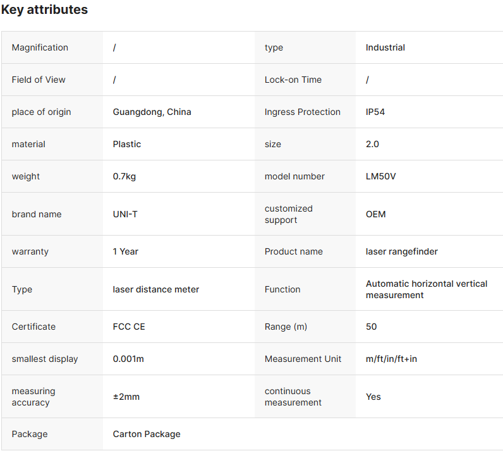Click the OEM customized support value
The image size is (503, 451).
click(x=375, y=214)
